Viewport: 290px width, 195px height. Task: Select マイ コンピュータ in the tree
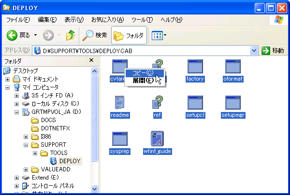point(40,87)
